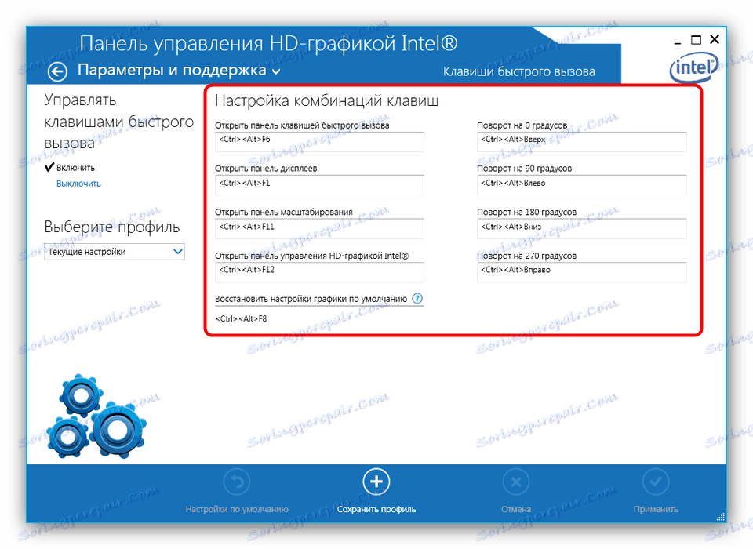Click the Клавиши быстрого вызова tab label
This screenshot has height=549, width=753.
(x=519, y=72)
